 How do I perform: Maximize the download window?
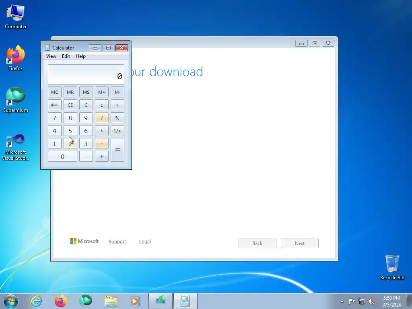315,43
